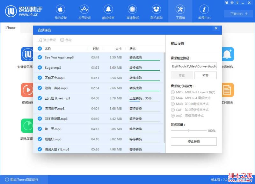Select CAF iOS SMS tone format radio

click(173, 110)
